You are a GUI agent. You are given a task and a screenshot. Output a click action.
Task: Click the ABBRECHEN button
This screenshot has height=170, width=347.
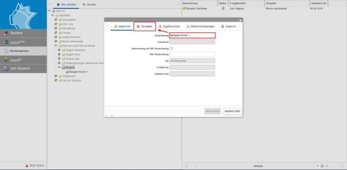232,111
